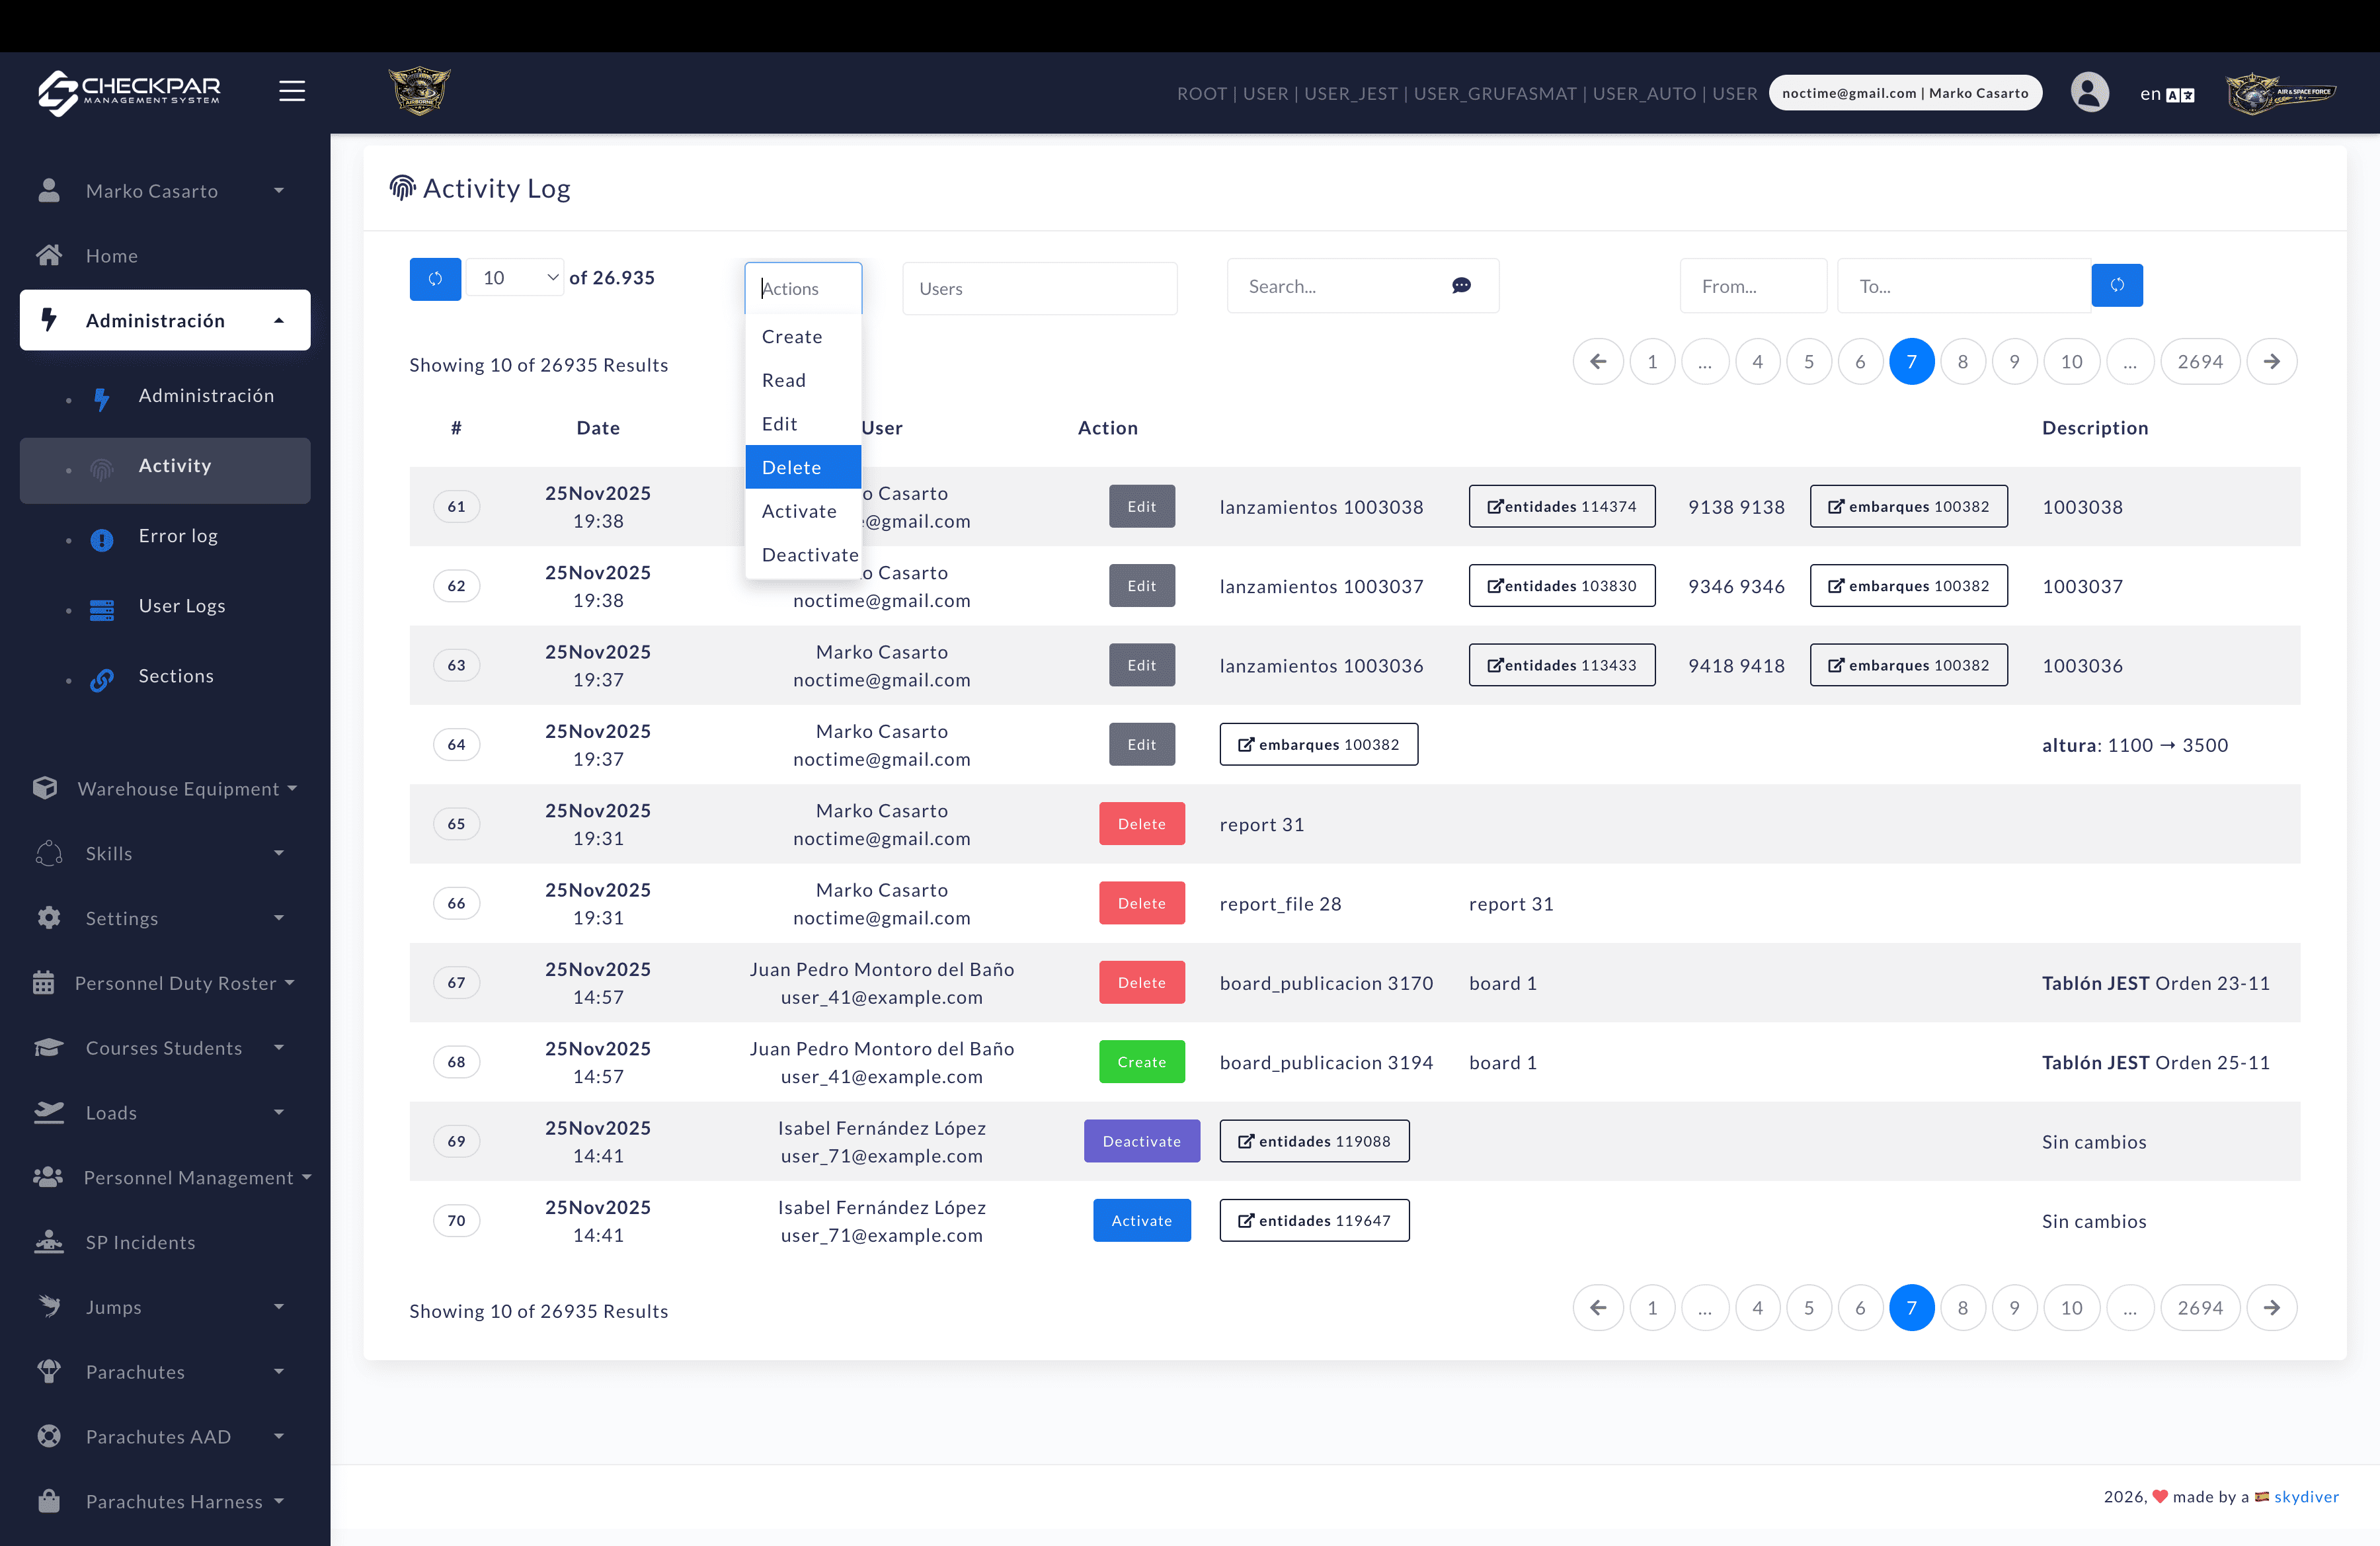Open SP Incidents from the sidebar

[140, 1242]
